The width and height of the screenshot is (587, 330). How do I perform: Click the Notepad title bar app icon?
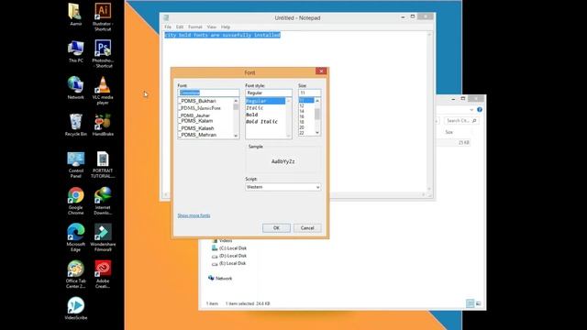click(x=166, y=17)
